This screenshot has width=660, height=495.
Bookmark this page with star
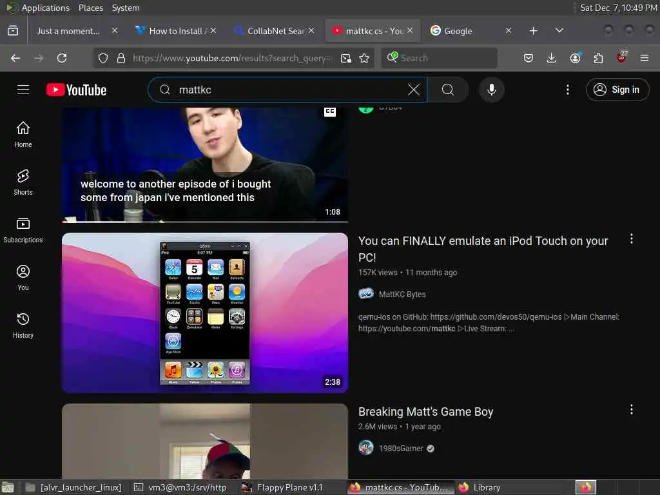(364, 58)
